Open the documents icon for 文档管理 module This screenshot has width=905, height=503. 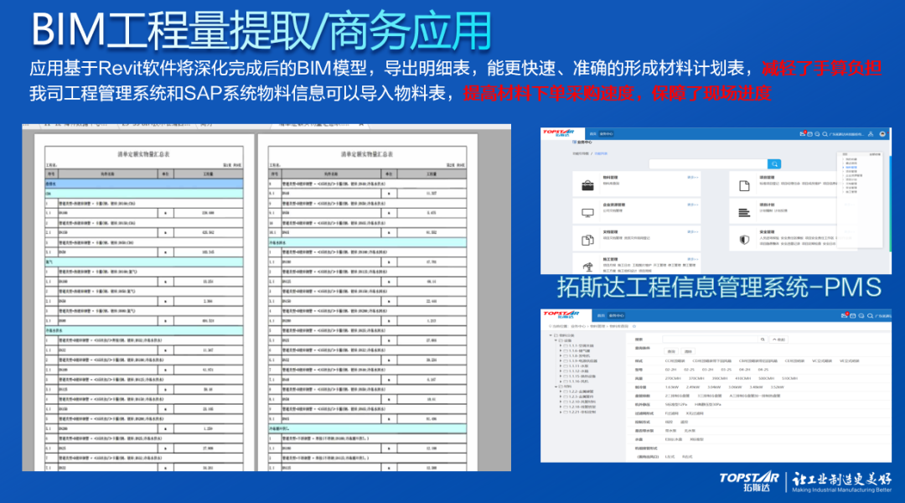click(587, 240)
